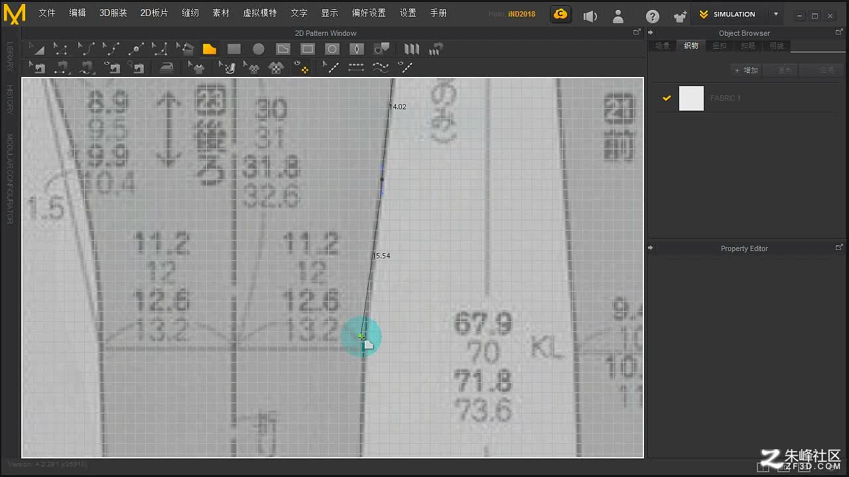Undock the Property Editor panel
This screenshot has width=849, height=477.
coord(839,247)
